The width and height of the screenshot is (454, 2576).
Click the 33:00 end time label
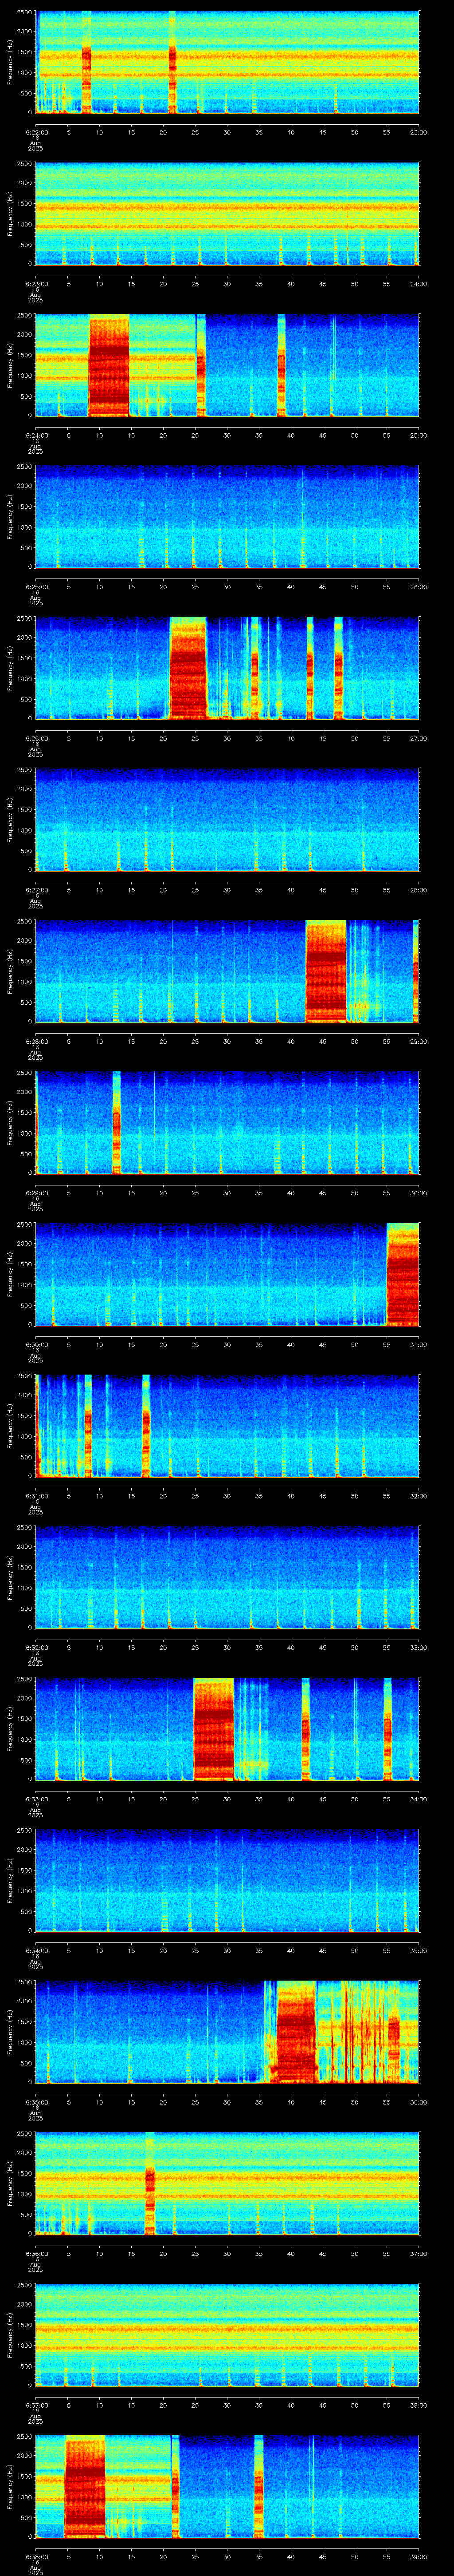coord(418,1647)
